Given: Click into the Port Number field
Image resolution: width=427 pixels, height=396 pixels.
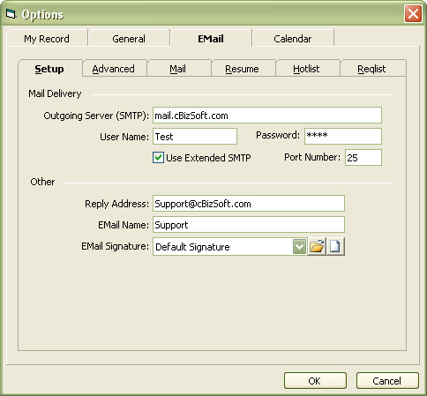Looking at the screenshot, I should (363, 158).
